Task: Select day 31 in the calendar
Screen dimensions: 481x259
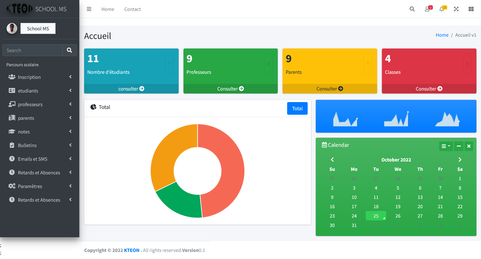Action: tap(354, 225)
